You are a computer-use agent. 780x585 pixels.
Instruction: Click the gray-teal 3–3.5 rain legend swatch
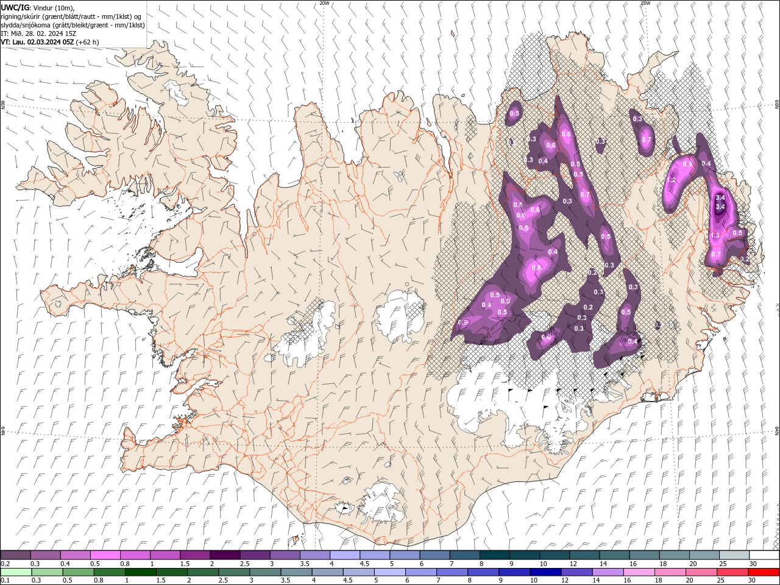[x=266, y=572]
